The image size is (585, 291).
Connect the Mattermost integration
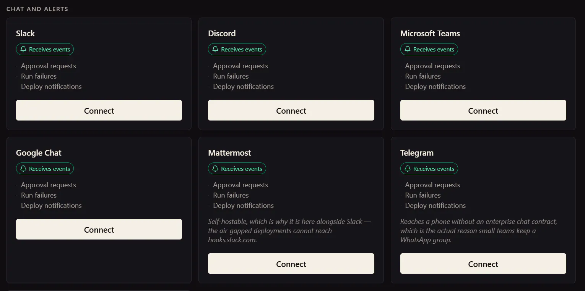click(x=291, y=264)
